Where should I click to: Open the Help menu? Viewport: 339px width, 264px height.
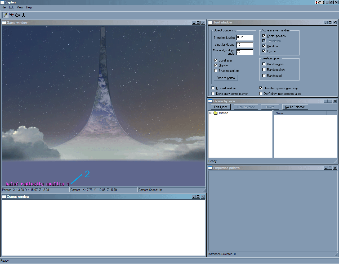[x=29, y=7]
